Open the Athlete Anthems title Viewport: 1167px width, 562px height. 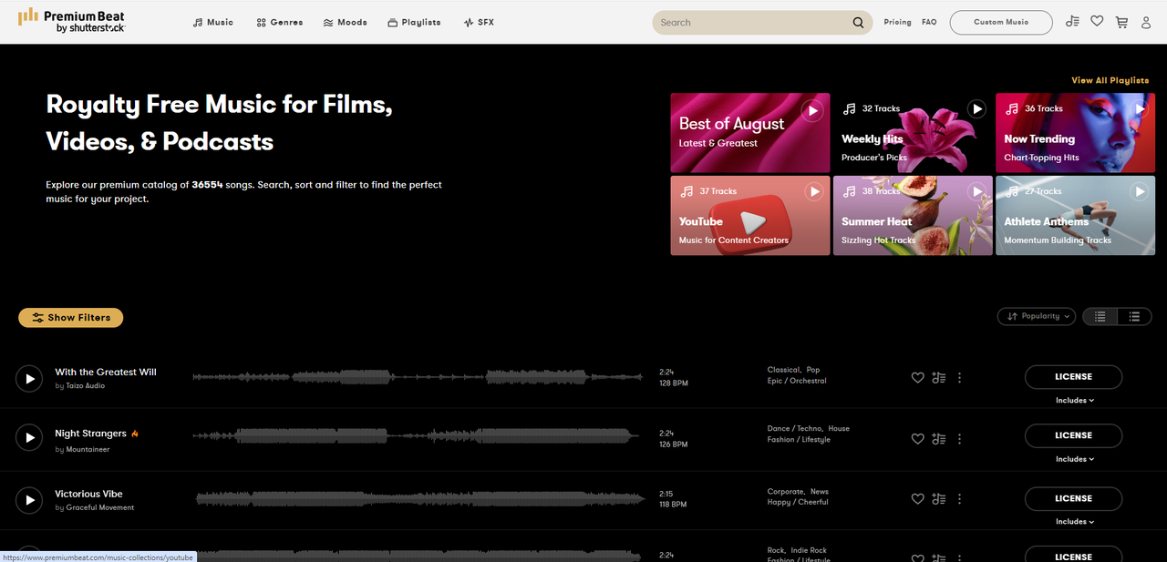1046,221
